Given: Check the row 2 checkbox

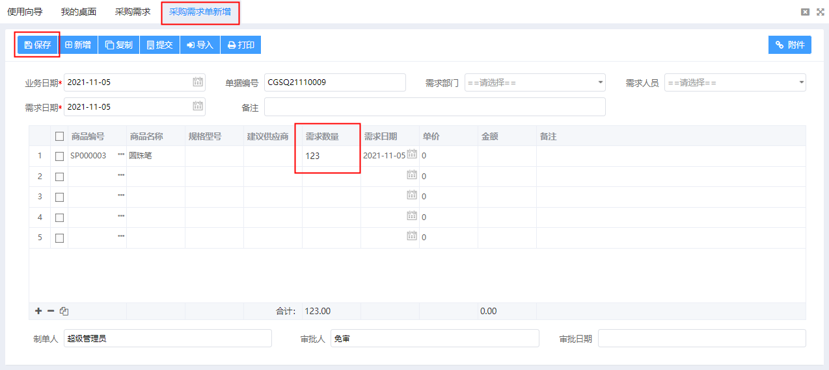Looking at the screenshot, I should pyautogui.click(x=59, y=177).
